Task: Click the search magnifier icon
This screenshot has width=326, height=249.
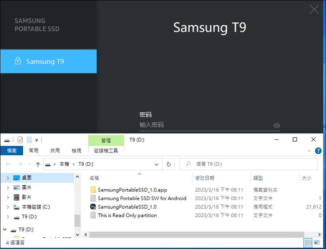Action: click(x=188, y=164)
